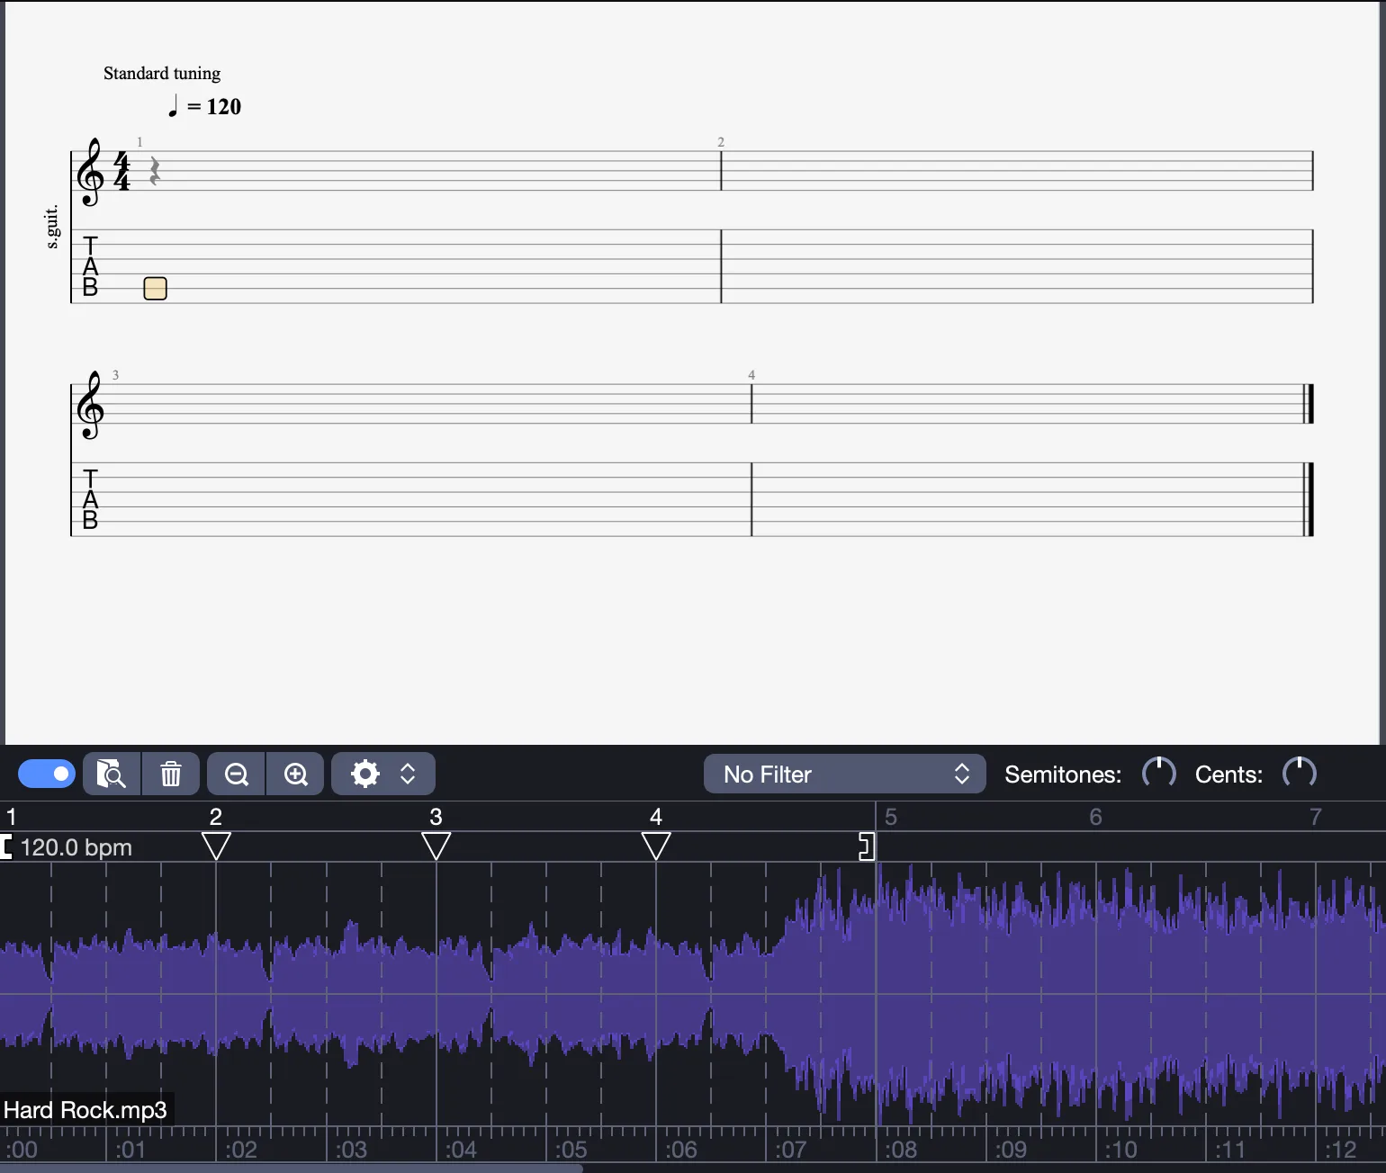
Task: Click the Hard Rock.mp3 file label
Action: (x=85, y=1110)
